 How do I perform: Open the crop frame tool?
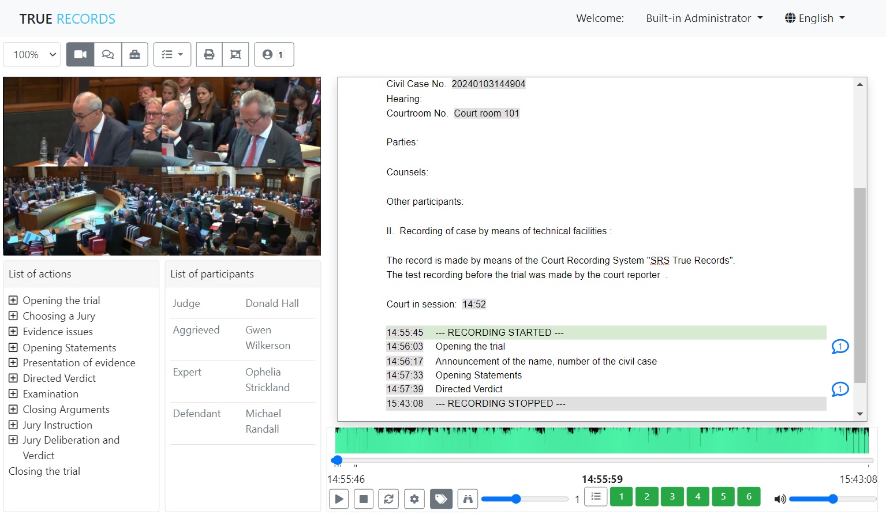(x=235, y=54)
